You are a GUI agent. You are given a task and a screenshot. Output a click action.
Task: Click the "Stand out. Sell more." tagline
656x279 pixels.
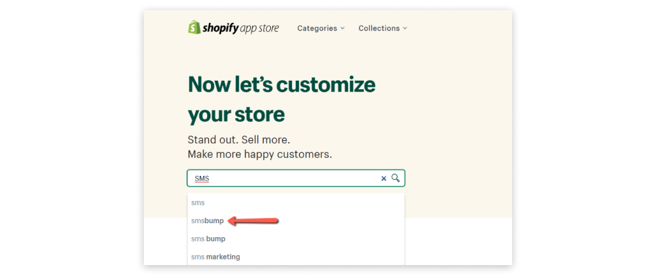tap(239, 139)
